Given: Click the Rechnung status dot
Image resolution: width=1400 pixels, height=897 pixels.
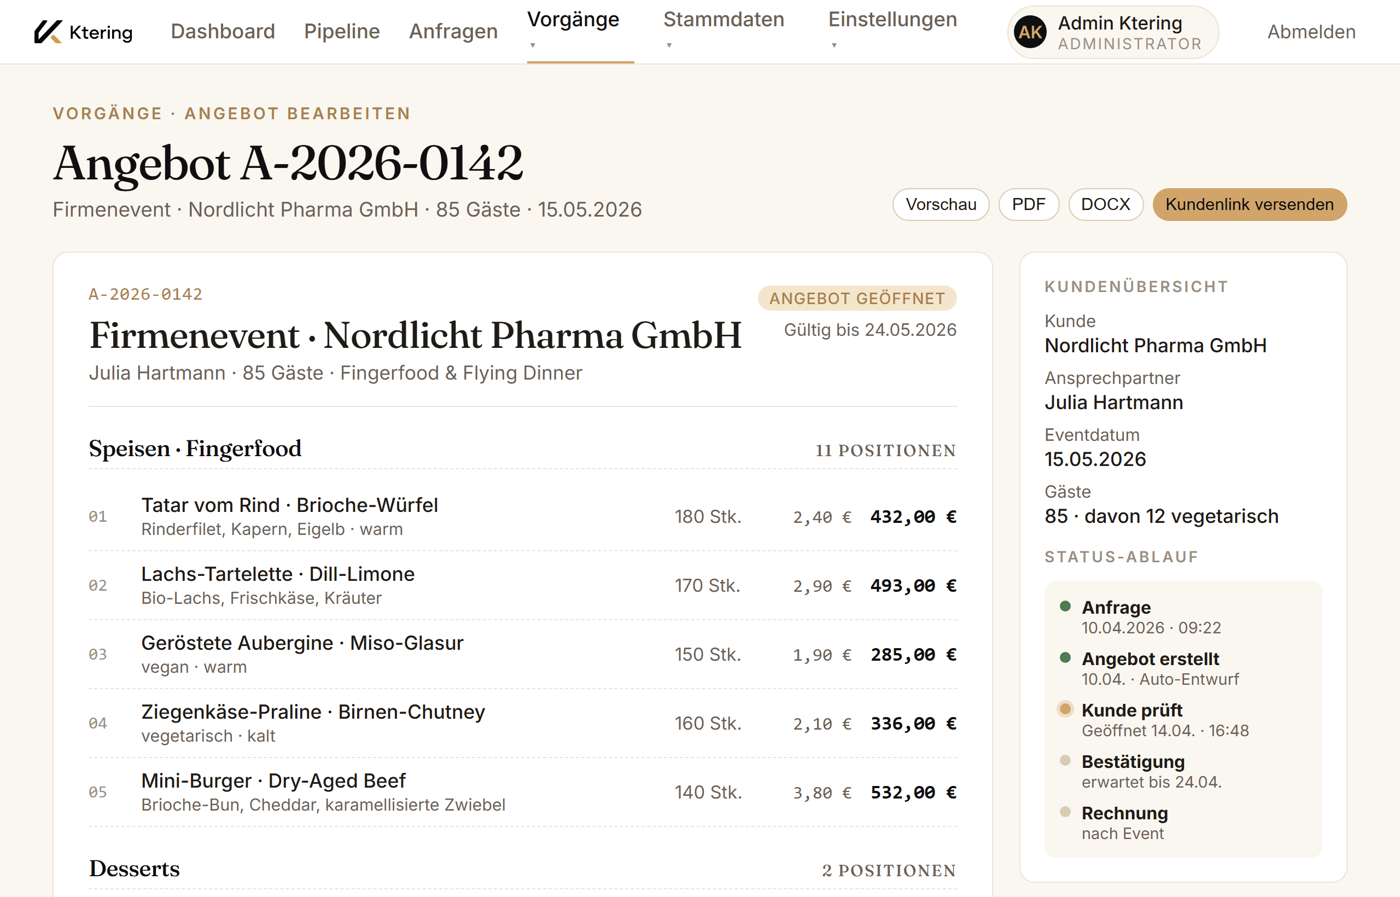Looking at the screenshot, I should click(x=1065, y=811).
